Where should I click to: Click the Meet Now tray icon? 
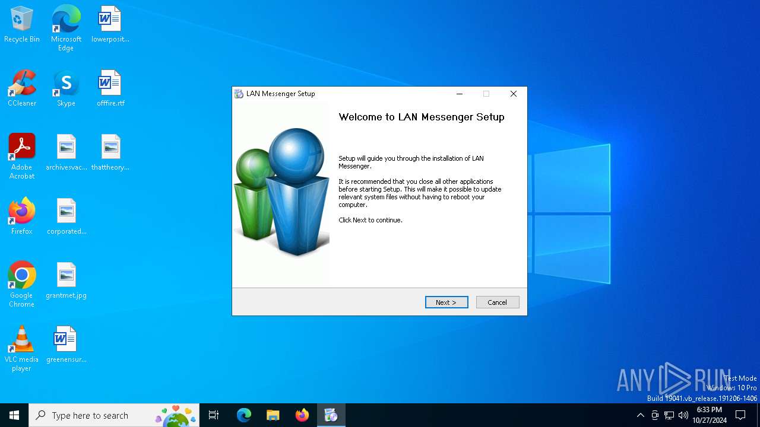655,415
